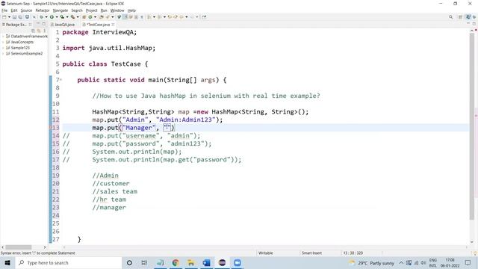Close the TestCase.java tab
Image resolution: width=478 pixels, height=269 pixels.
click(x=113, y=25)
